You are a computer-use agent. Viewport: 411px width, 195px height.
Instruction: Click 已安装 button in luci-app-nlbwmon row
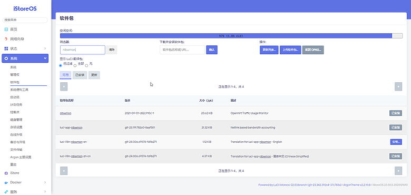(396, 128)
